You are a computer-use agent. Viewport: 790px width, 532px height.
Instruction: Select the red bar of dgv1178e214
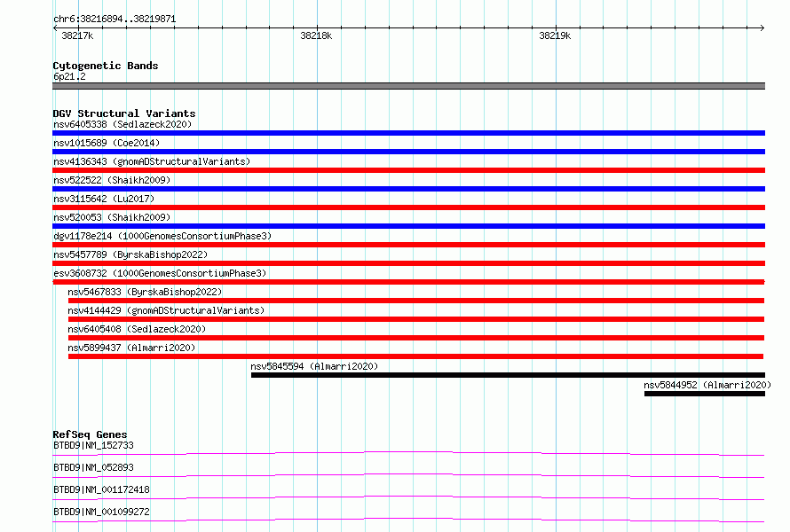(x=408, y=245)
